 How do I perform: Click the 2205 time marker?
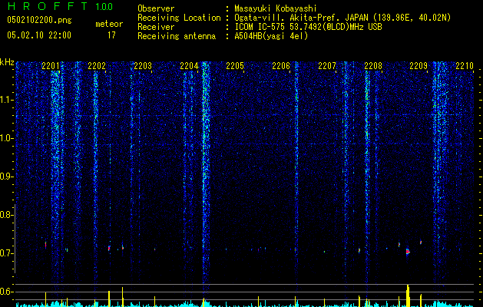coord(235,66)
